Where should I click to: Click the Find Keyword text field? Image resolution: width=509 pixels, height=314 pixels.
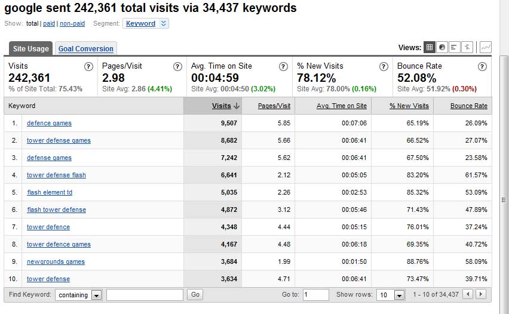coord(145,295)
